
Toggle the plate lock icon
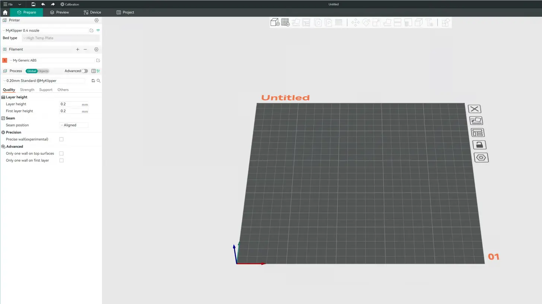[x=479, y=145]
